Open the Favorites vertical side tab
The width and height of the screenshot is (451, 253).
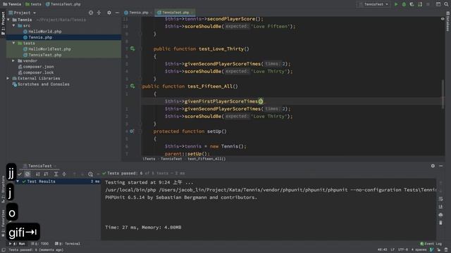pos(3,223)
